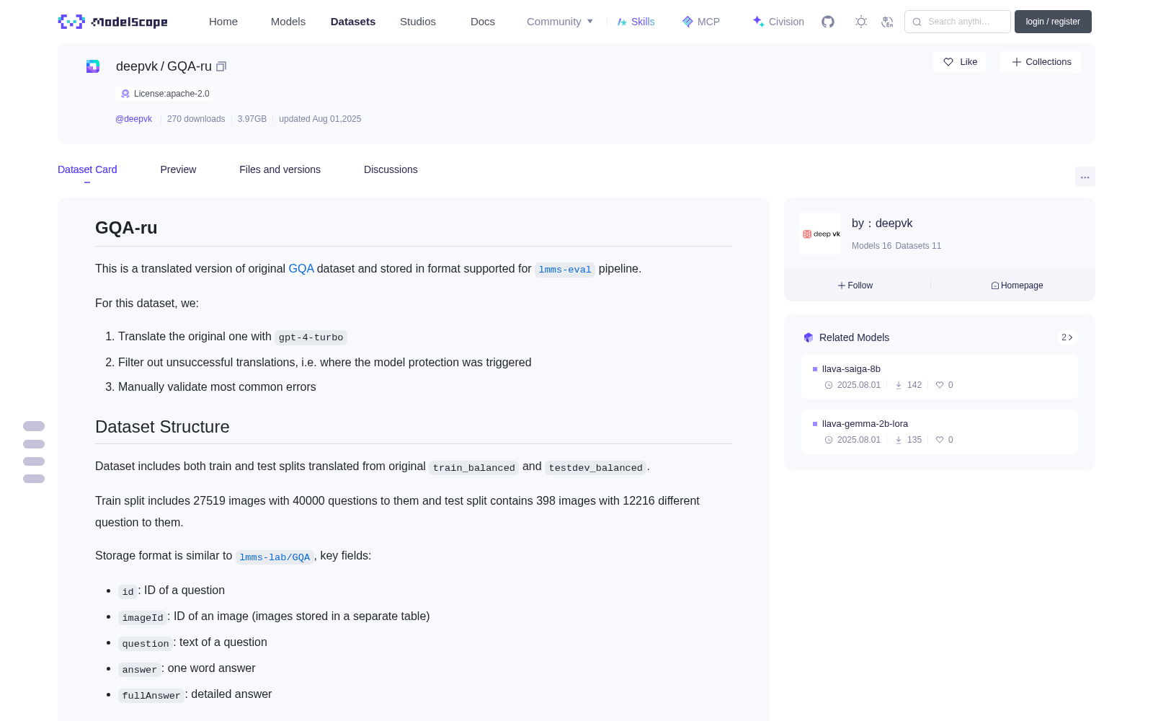Click 'Datasets 11' in the deepvk card

pos(918,246)
